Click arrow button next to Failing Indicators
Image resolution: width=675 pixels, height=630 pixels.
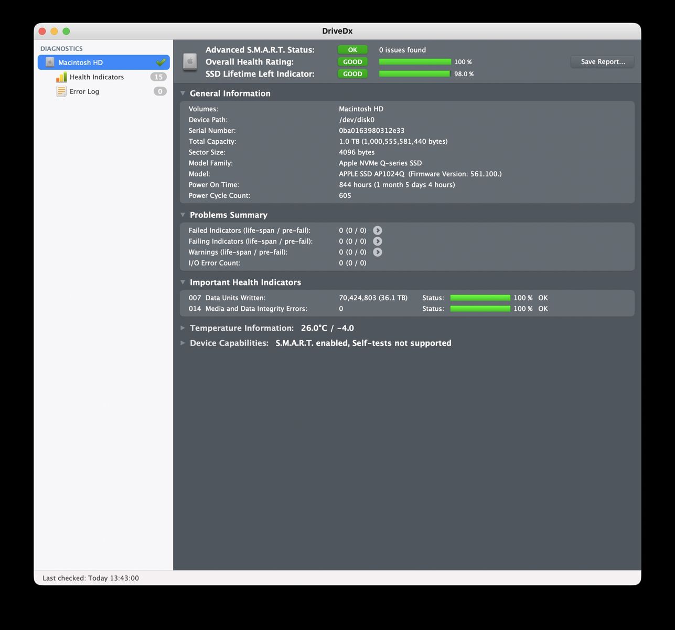pos(378,241)
